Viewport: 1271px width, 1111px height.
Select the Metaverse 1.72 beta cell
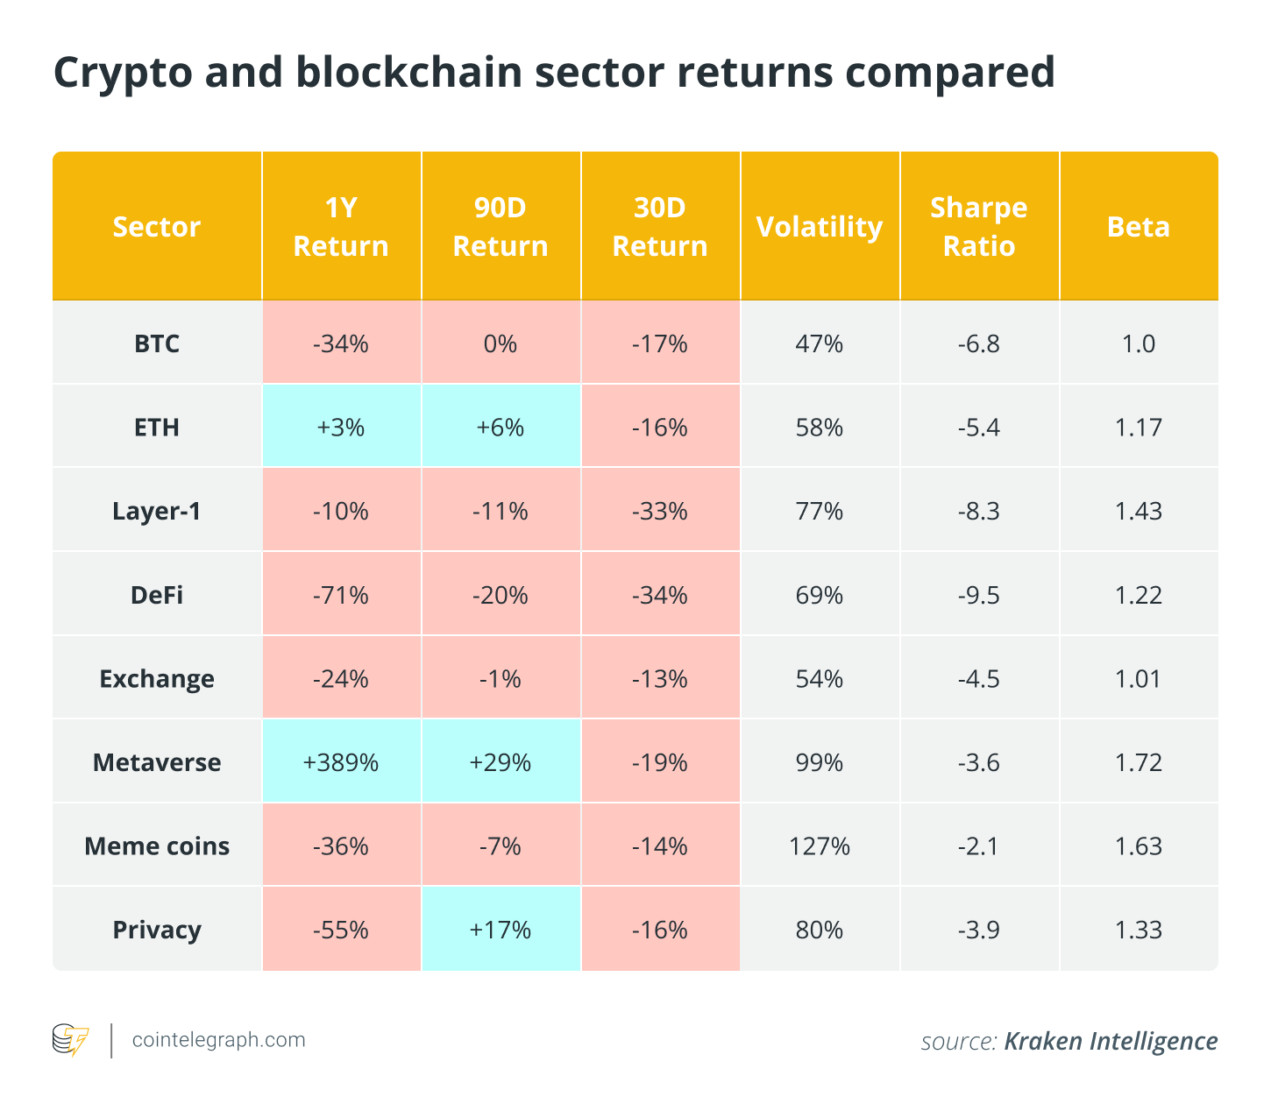tap(1138, 762)
